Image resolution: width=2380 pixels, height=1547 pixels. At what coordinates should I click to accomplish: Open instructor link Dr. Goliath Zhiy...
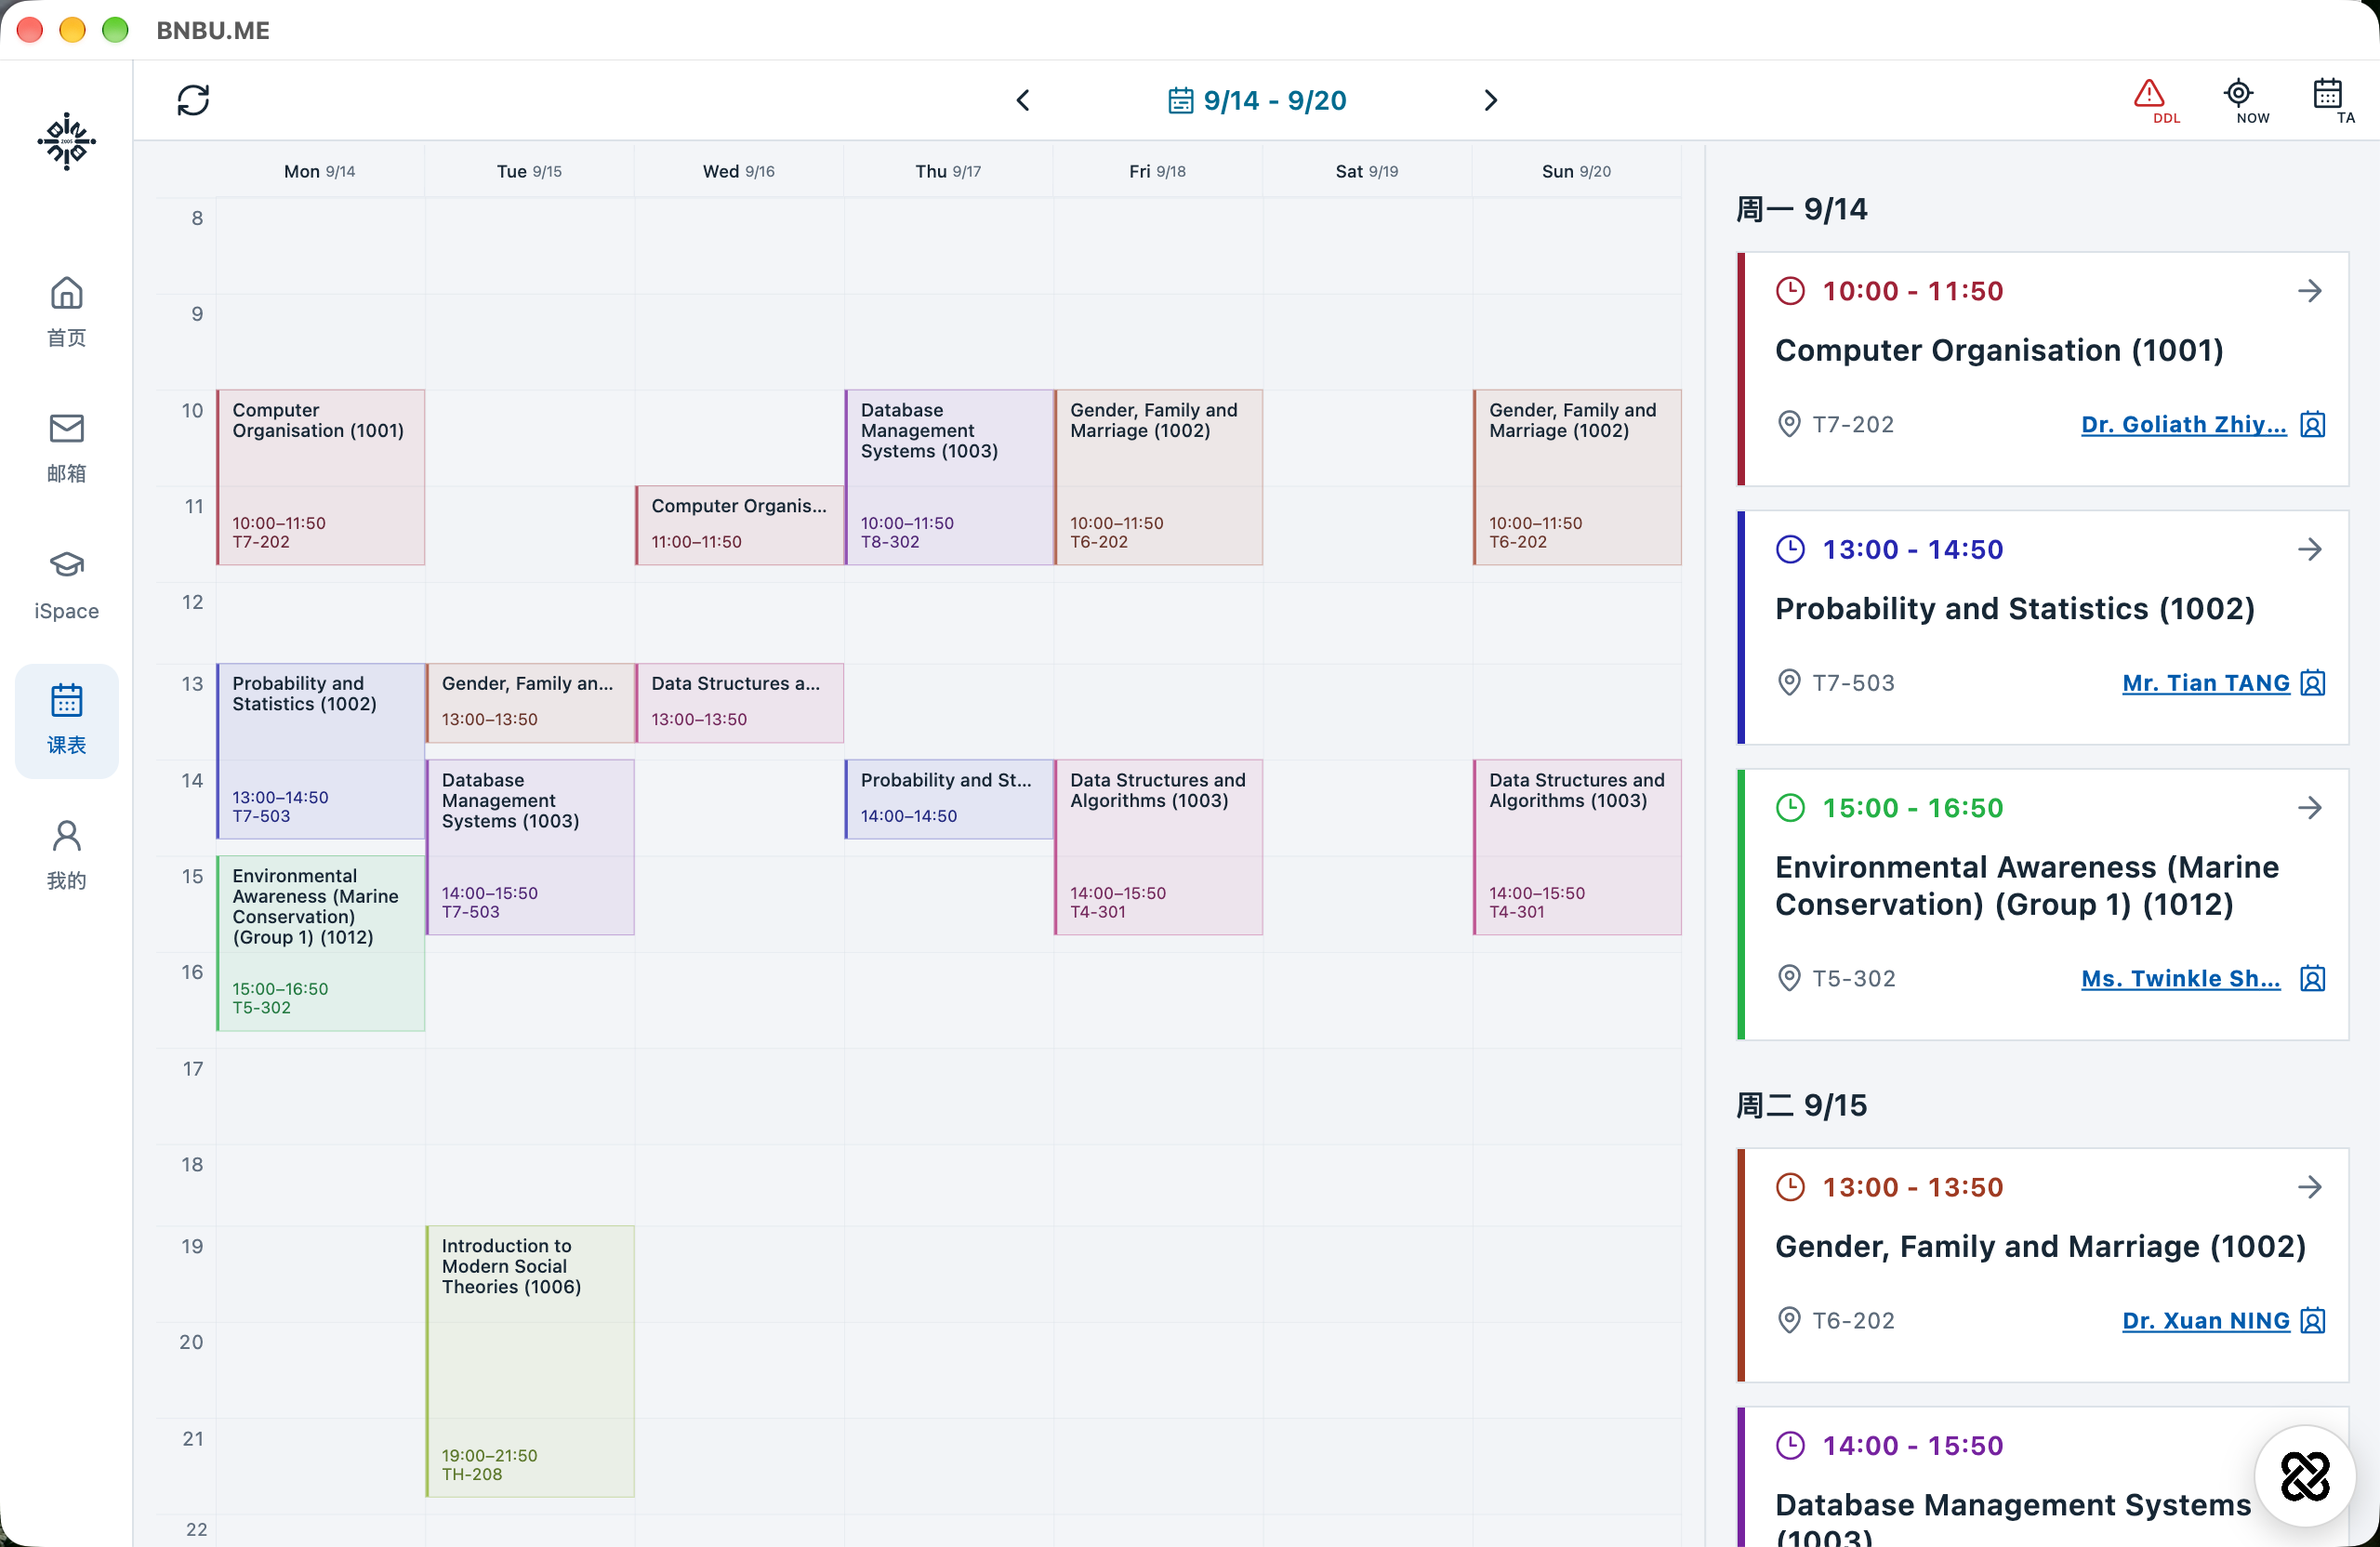click(x=2183, y=424)
